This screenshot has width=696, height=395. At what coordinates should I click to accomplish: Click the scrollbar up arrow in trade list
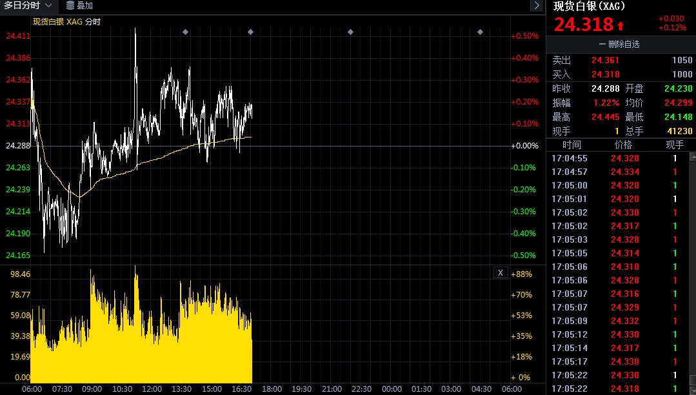coord(692,156)
